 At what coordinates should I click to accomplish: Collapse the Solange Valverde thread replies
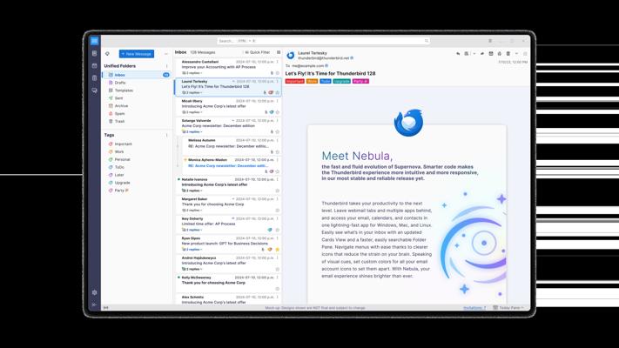point(192,131)
